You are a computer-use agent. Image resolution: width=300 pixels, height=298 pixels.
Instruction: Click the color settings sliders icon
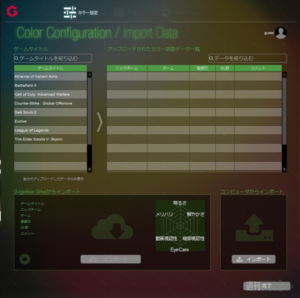(x=70, y=12)
